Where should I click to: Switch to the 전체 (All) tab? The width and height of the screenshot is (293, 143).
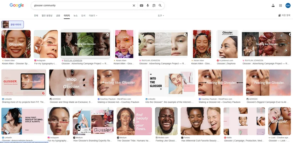(x=36, y=16)
